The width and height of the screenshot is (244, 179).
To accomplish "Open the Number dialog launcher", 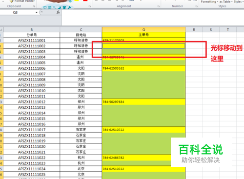I will pyautogui.click(x=196, y=6).
